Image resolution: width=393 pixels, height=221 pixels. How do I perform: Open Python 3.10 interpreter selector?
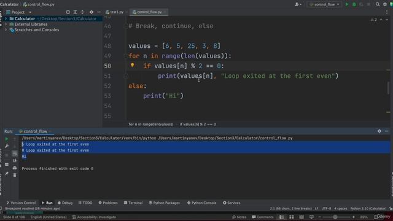368,209
